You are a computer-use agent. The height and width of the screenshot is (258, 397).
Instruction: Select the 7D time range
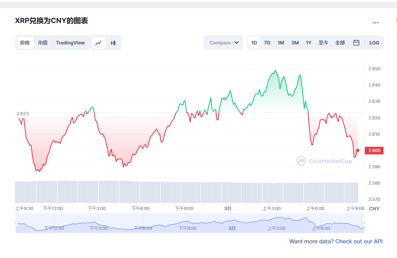pyautogui.click(x=267, y=42)
